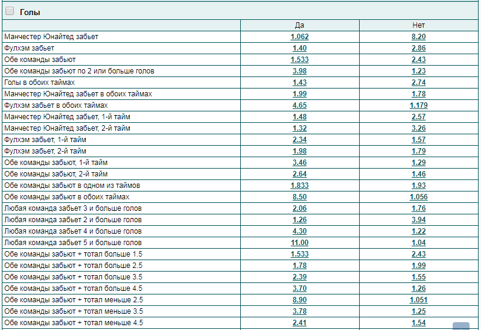The height and width of the screenshot is (330, 481).
Task: Select Да 3.70 for Обе забьют + тотал больше 4.5
Action: [x=299, y=288]
